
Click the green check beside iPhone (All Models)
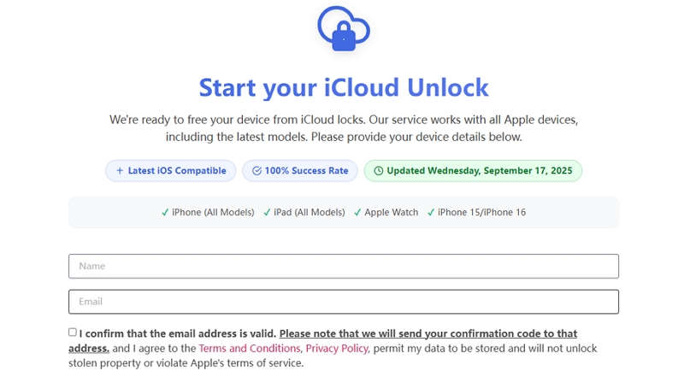click(165, 213)
